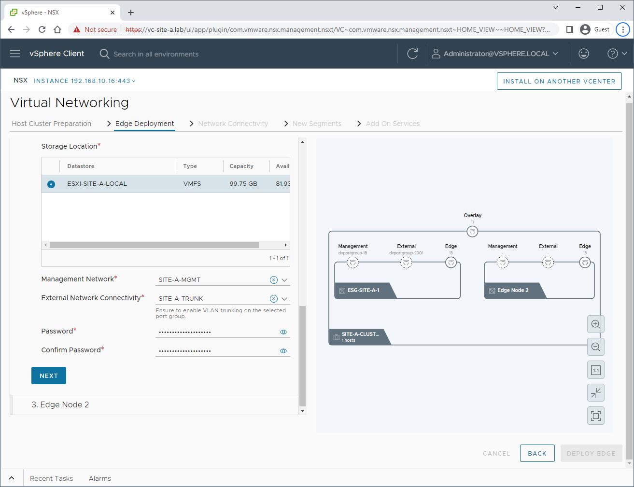Go back in browser history
634x487 pixels.
(x=11, y=29)
